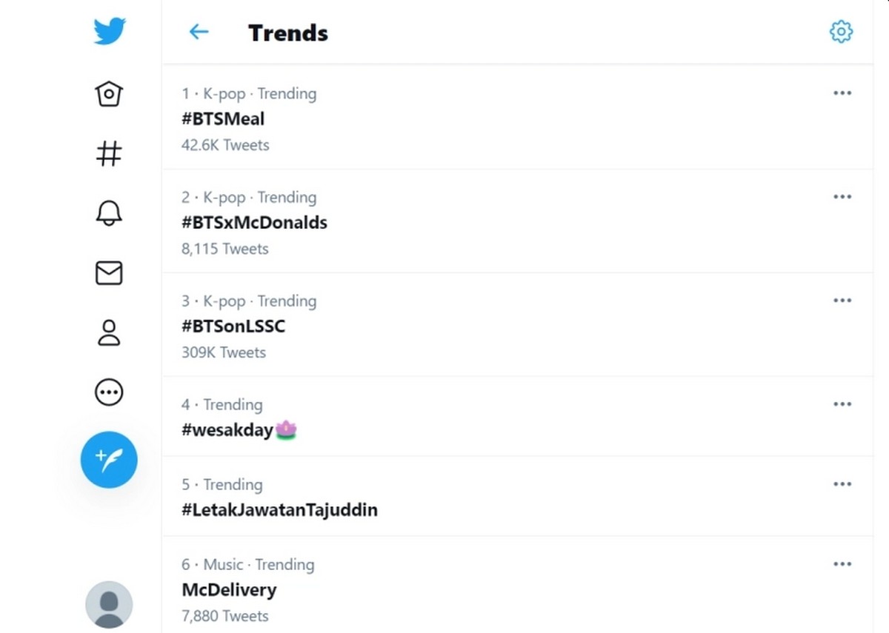The width and height of the screenshot is (889, 633).
Task: Open the More circle menu in sidebar
Action: [x=109, y=392]
